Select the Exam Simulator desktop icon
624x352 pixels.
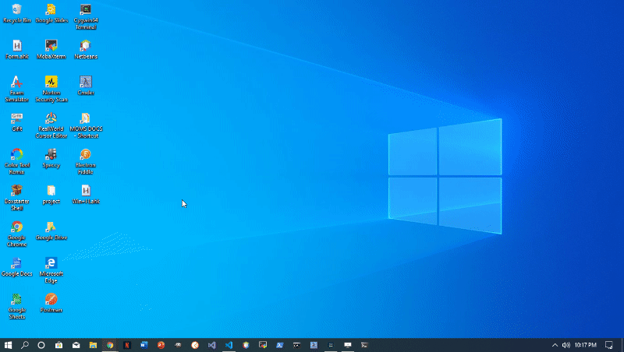(x=16, y=89)
